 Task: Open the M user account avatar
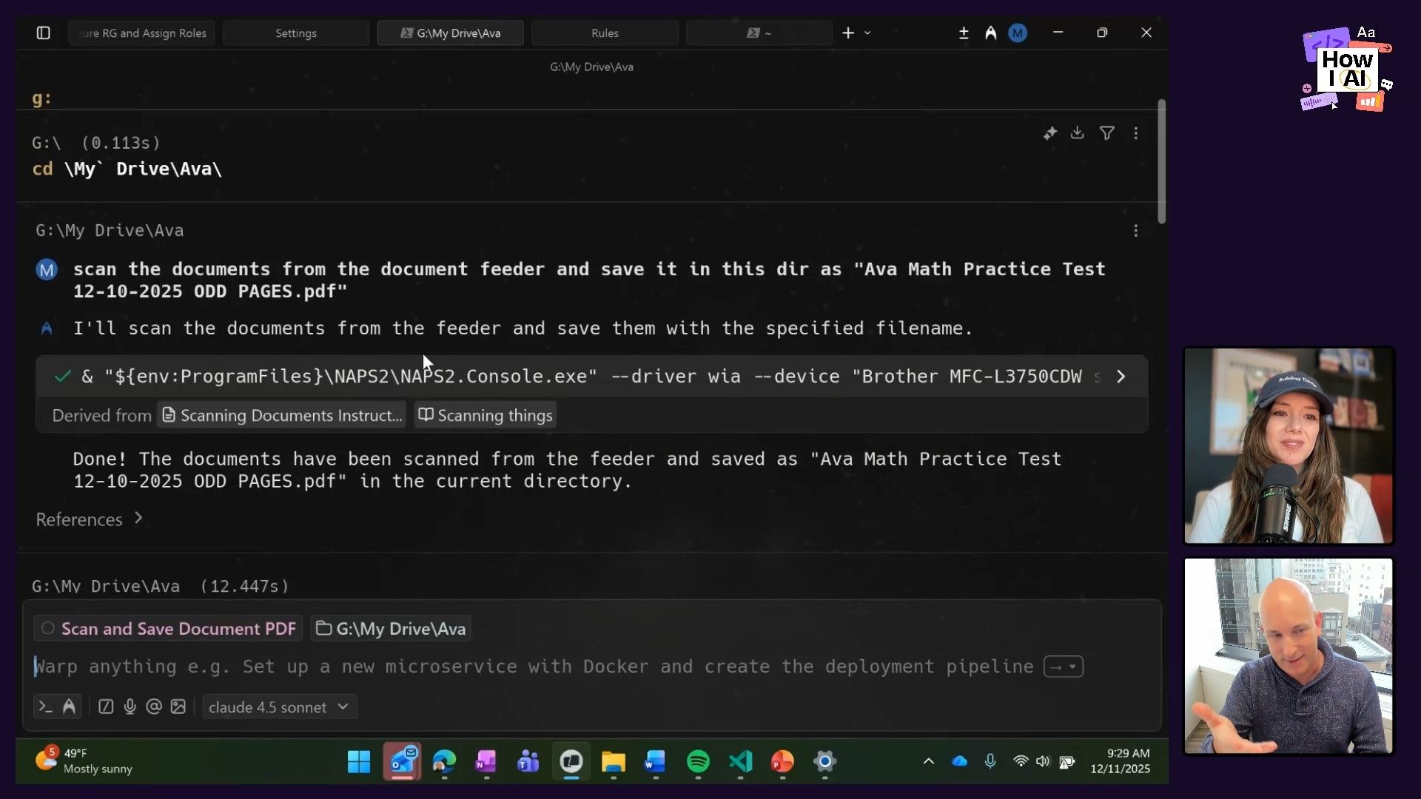click(1018, 33)
